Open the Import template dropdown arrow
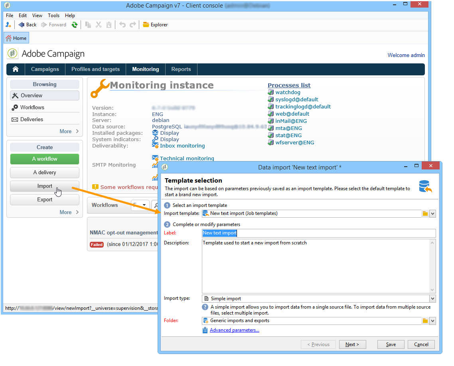The image size is (454, 366). (432, 214)
